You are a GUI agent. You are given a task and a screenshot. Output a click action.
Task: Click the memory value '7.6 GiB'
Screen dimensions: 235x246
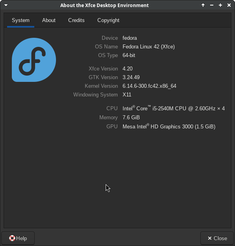(x=131, y=118)
